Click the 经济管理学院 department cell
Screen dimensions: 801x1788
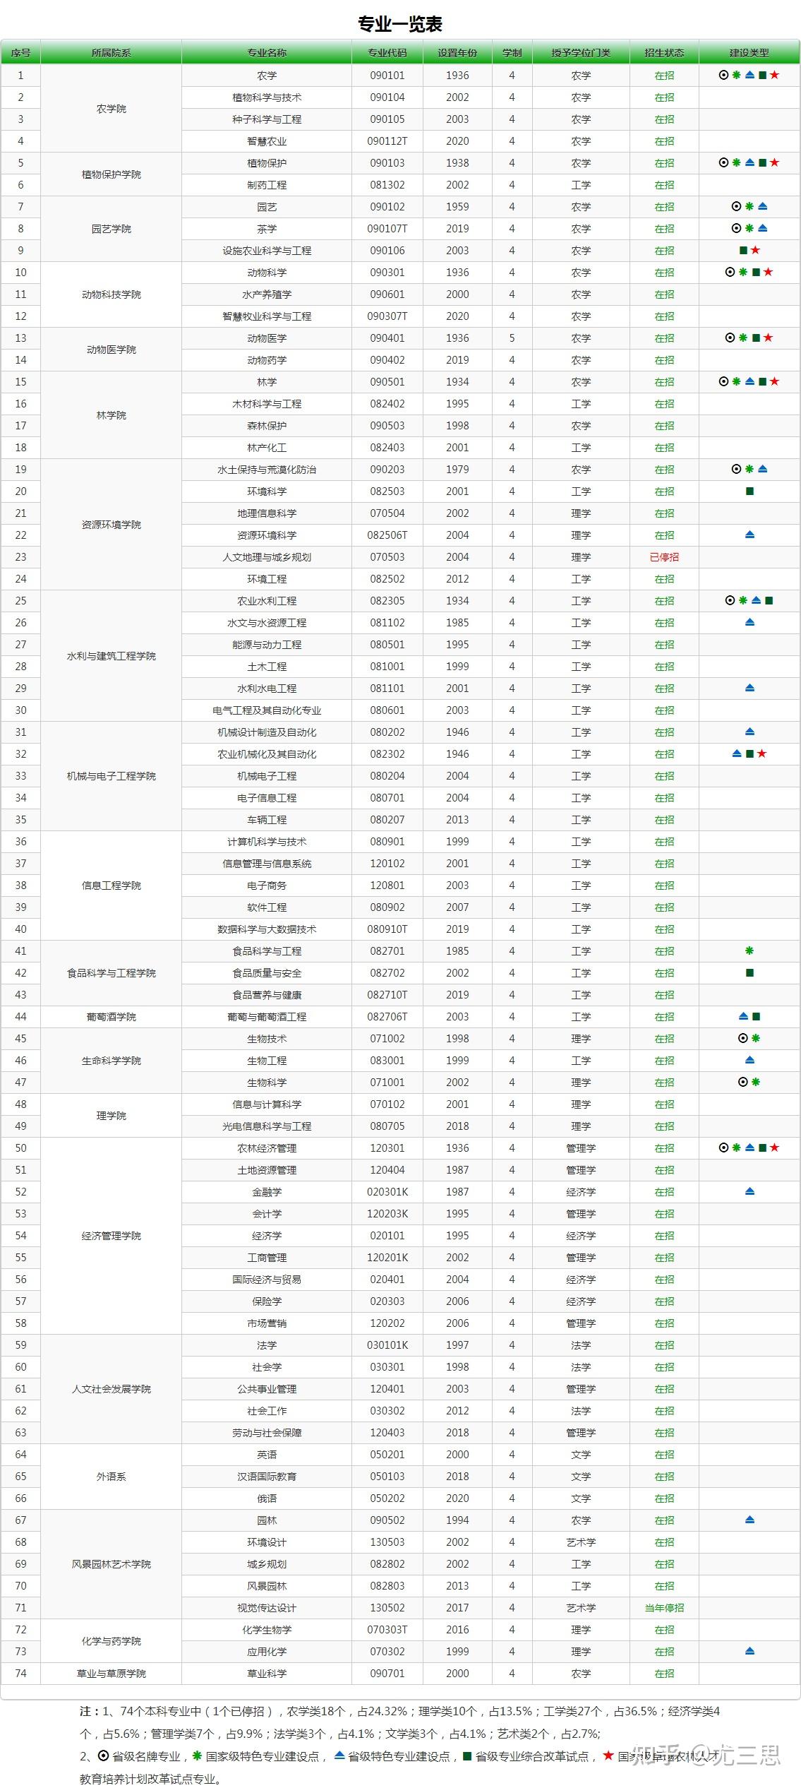pos(111,1236)
